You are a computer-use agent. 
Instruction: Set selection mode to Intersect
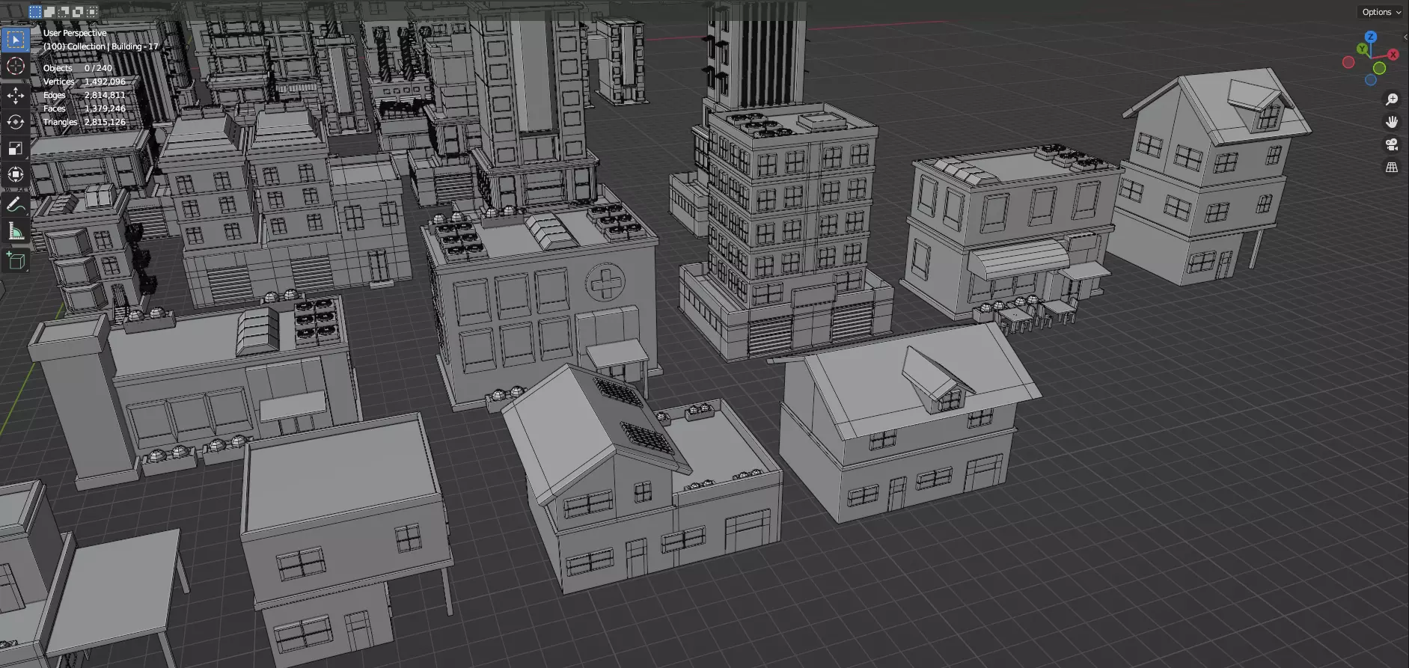[x=92, y=11]
